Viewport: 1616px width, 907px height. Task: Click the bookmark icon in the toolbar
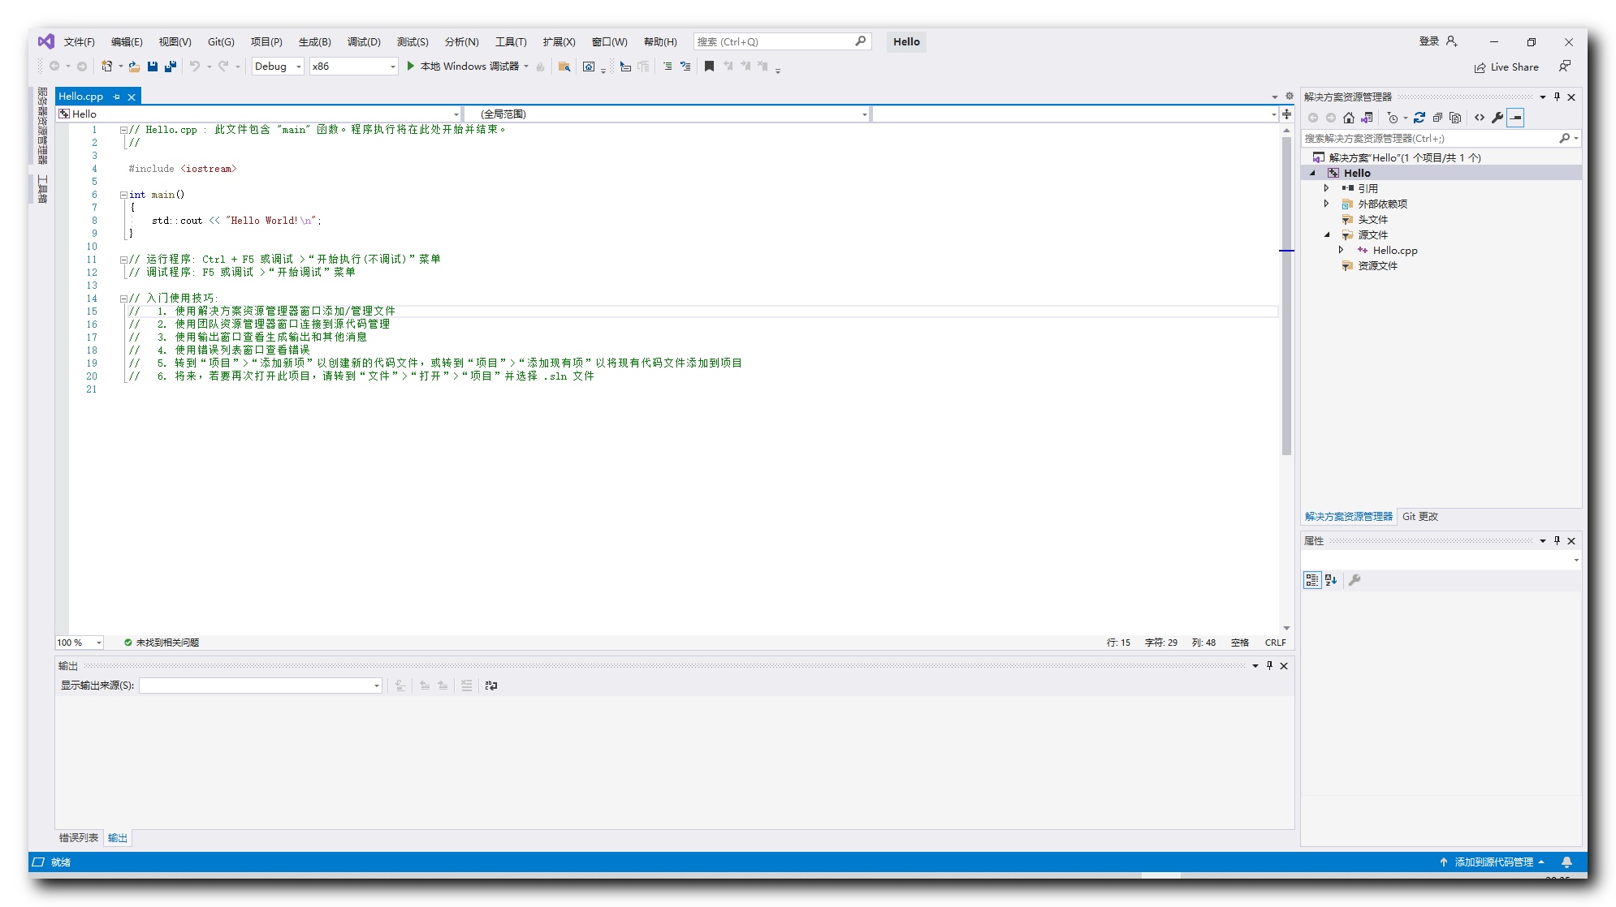(709, 67)
